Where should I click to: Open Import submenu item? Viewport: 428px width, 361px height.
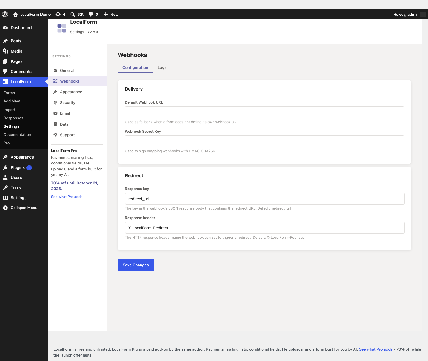(10, 110)
